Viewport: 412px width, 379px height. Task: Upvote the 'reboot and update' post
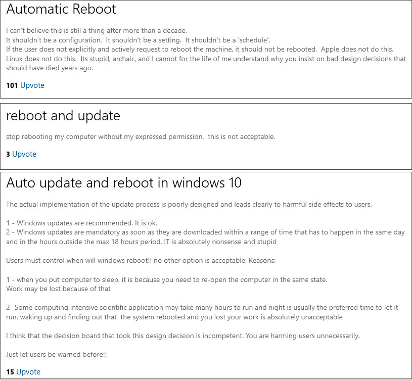tap(24, 154)
